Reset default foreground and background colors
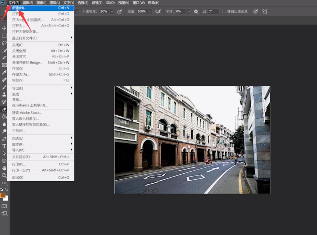The width and height of the screenshot is (317, 235). tap(2, 190)
